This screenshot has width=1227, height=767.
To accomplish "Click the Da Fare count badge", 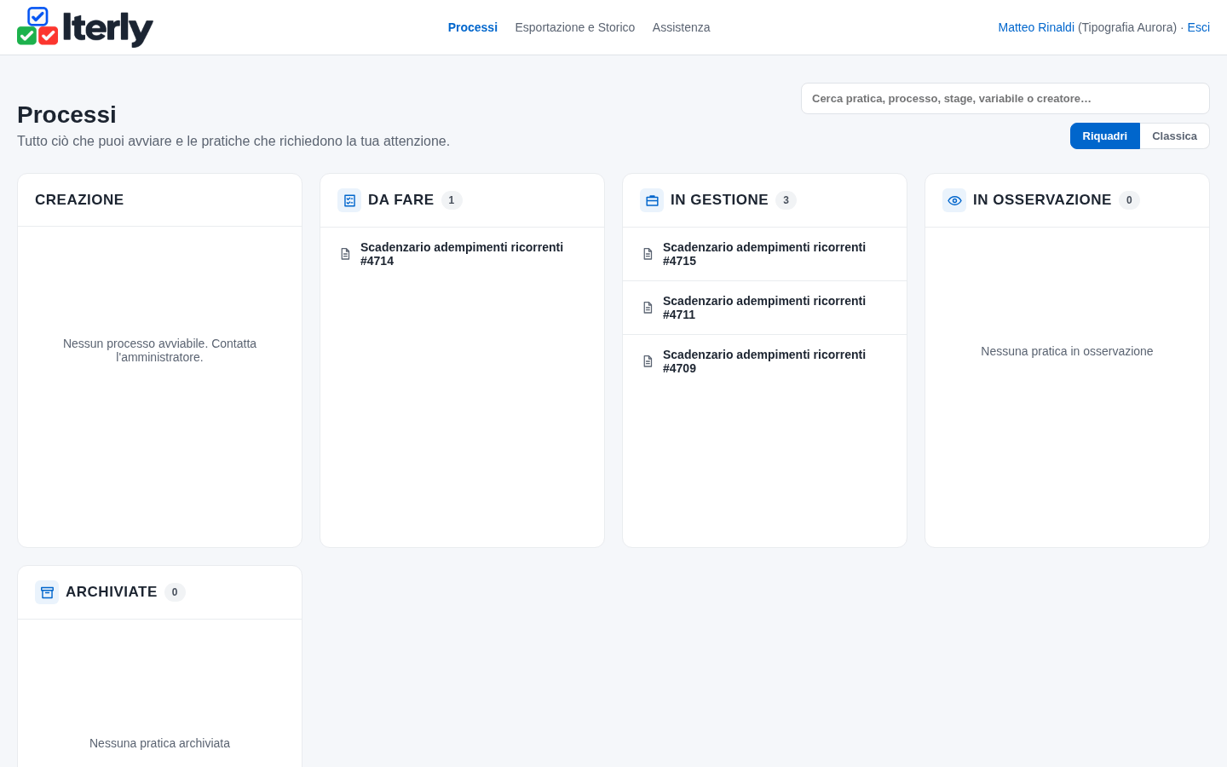I will 452,200.
